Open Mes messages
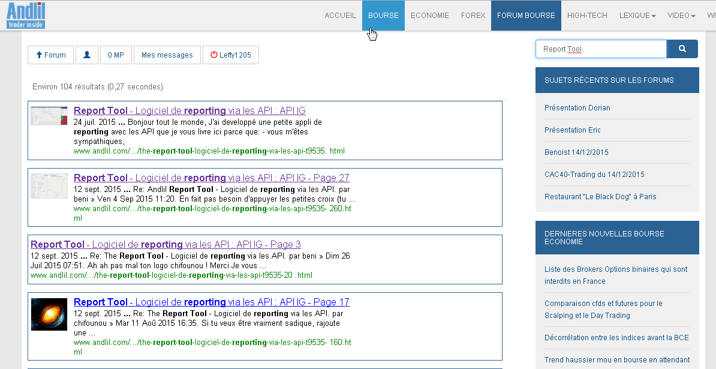 pyautogui.click(x=167, y=55)
